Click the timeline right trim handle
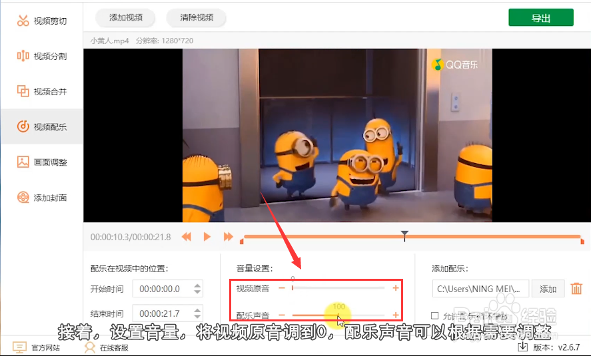The height and width of the screenshot is (356, 591). [582, 242]
